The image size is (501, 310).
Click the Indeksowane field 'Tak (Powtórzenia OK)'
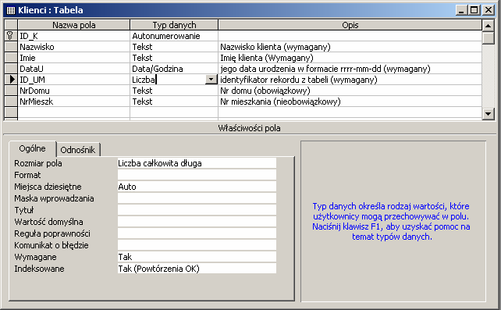pyautogui.click(x=197, y=269)
